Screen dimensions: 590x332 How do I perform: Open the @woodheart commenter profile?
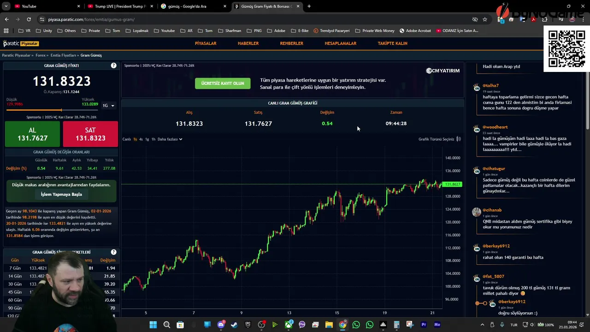click(x=495, y=127)
